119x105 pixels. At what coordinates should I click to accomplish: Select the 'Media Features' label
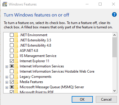pos(31,82)
